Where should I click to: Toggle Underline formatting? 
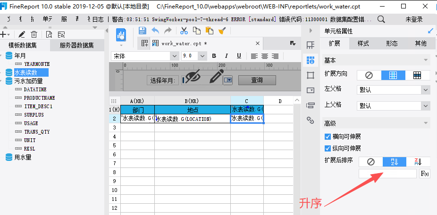tap(239, 56)
